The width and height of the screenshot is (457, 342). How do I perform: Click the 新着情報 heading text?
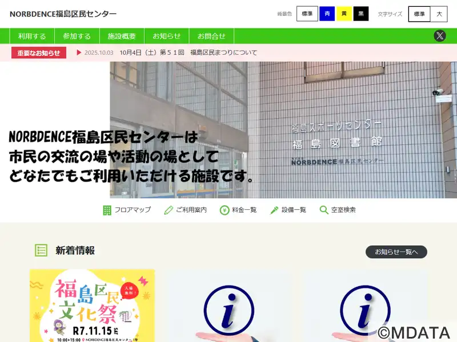(x=75, y=250)
